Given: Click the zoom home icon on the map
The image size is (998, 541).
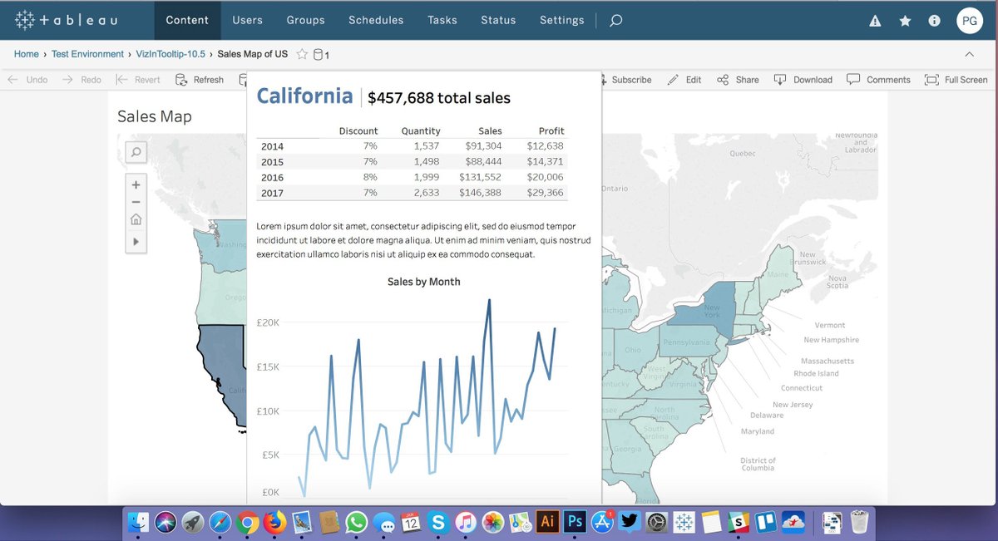Looking at the screenshot, I should pyautogui.click(x=136, y=219).
